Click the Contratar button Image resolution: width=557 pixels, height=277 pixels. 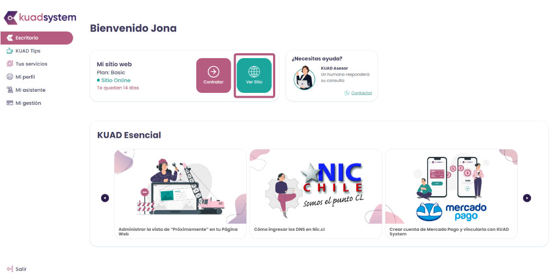tap(213, 75)
